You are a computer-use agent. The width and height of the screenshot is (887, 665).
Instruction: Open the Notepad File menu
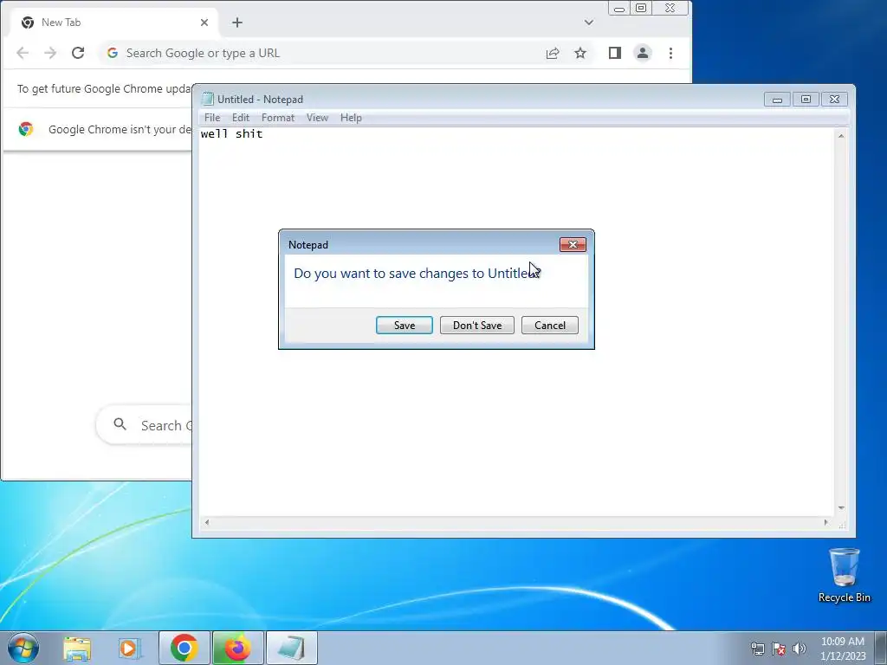pos(212,118)
